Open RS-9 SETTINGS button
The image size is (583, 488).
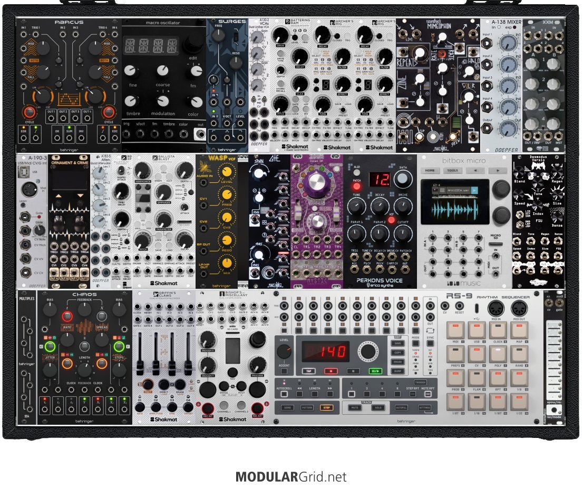(x=424, y=408)
